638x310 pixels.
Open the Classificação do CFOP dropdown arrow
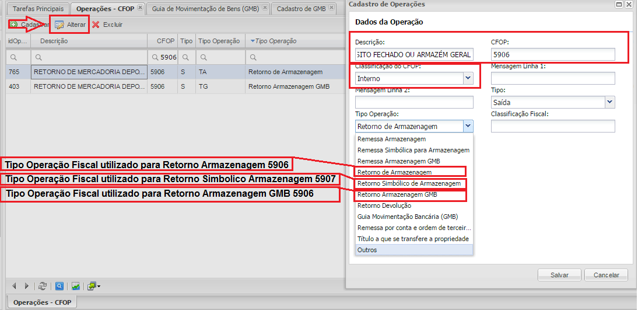tap(468, 78)
